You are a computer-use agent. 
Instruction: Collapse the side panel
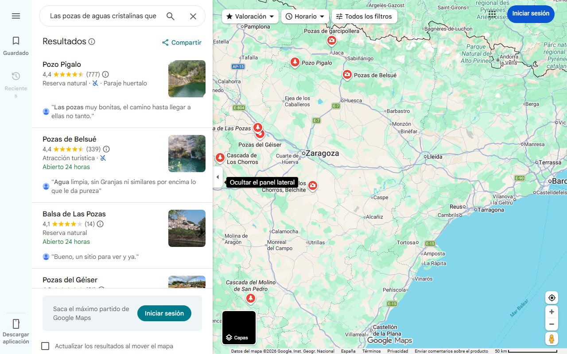pos(217,177)
